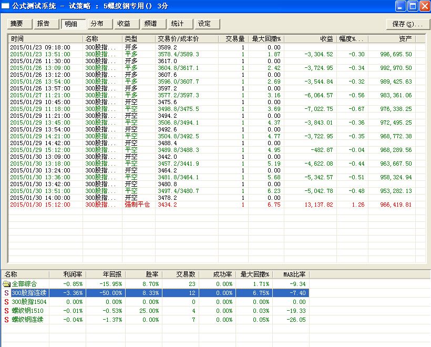Click the S icon next to 螺纹钢1510

click(x=6, y=311)
